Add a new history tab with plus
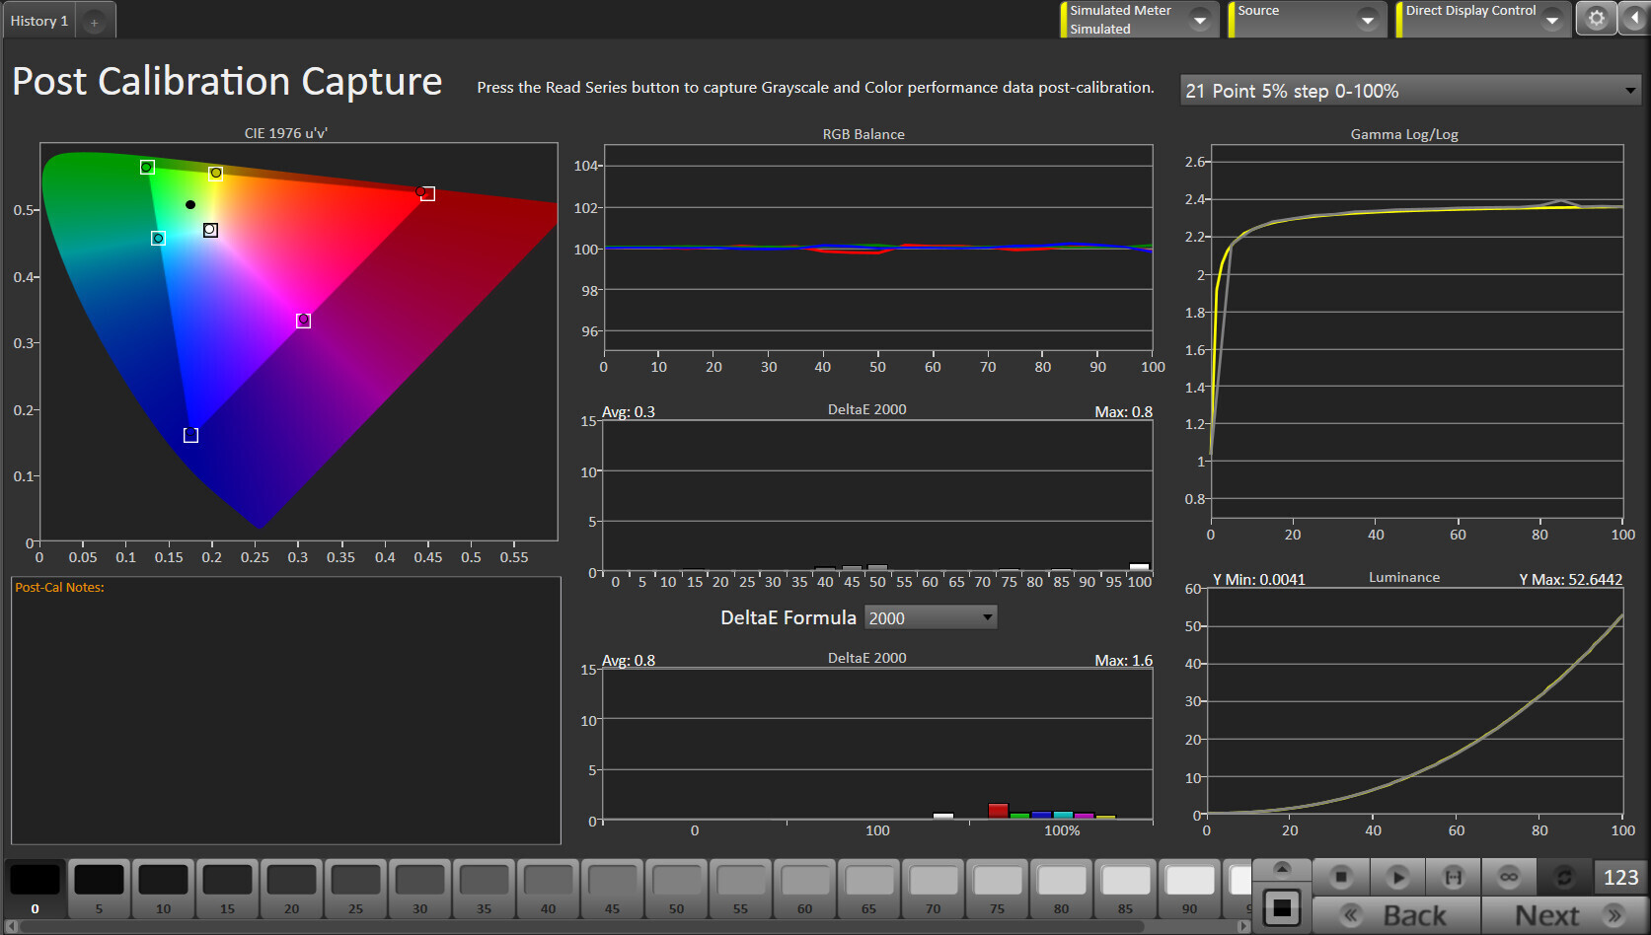This screenshot has width=1651, height=935. pyautogui.click(x=94, y=22)
